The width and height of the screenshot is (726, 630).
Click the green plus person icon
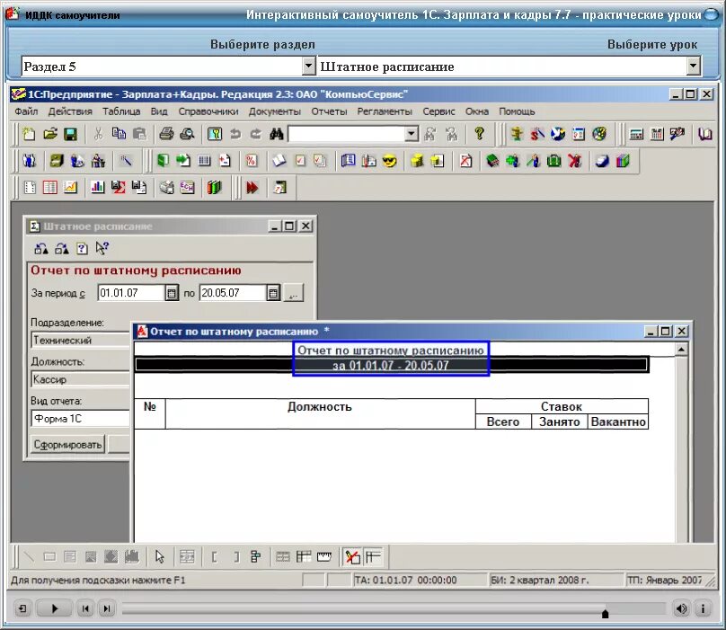[x=512, y=161]
